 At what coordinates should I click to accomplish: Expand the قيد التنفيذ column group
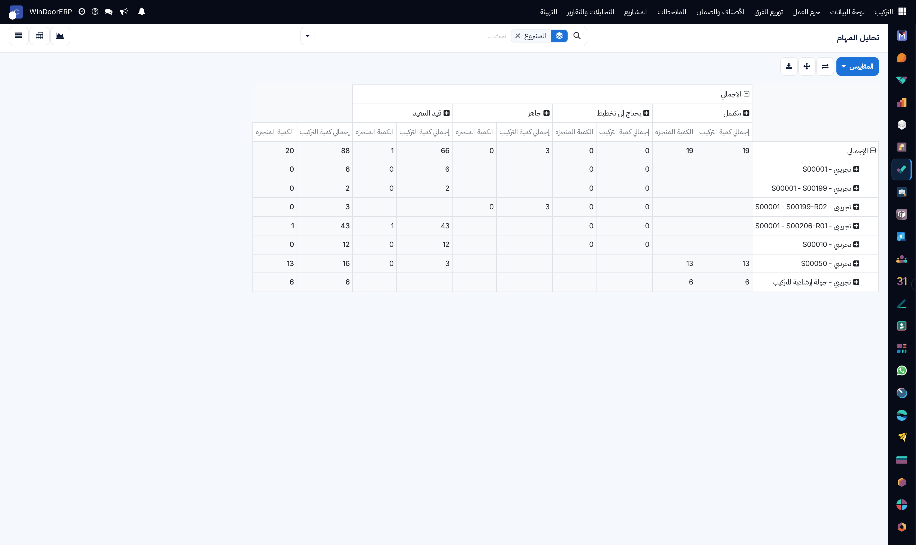[x=447, y=113]
